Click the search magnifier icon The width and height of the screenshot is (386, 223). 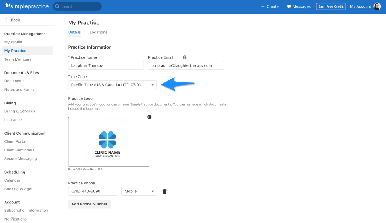coord(57,6)
